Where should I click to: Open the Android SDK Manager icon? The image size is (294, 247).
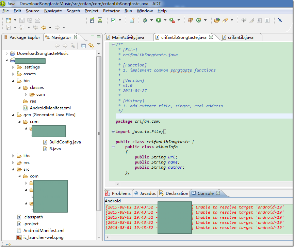(x=92, y=20)
